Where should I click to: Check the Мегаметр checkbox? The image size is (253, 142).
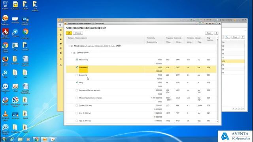point(77,98)
